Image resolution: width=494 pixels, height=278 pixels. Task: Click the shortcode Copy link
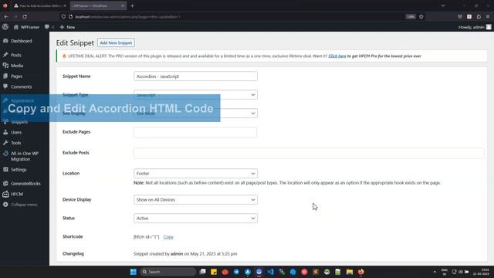click(168, 237)
